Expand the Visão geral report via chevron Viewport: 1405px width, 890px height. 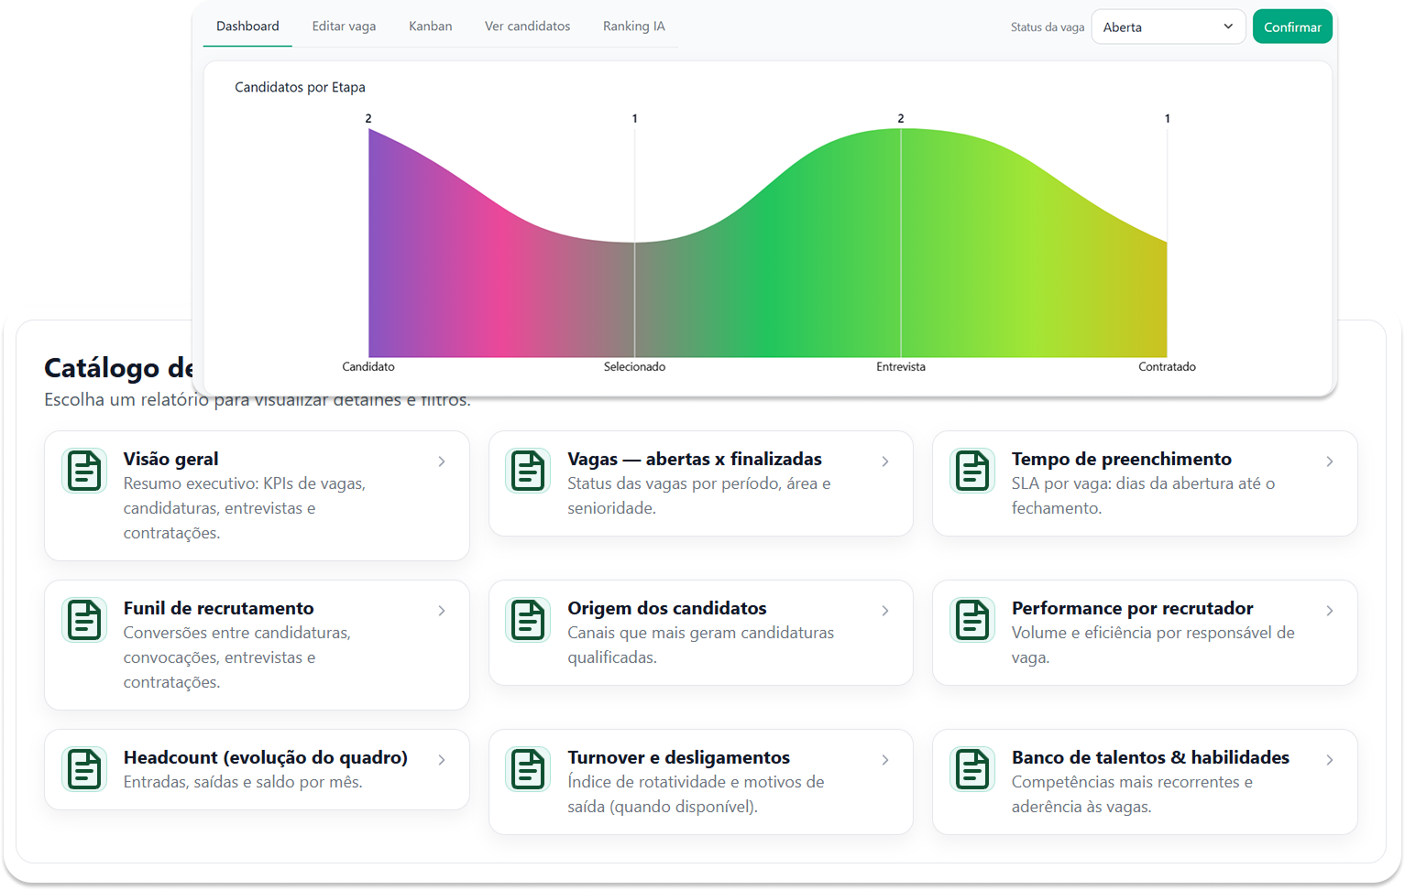tap(441, 461)
